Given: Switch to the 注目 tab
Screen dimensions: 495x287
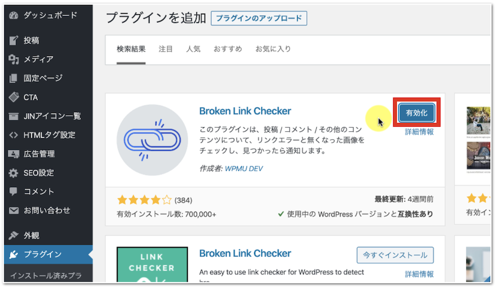Looking at the screenshot, I should (x=166, y=49).
